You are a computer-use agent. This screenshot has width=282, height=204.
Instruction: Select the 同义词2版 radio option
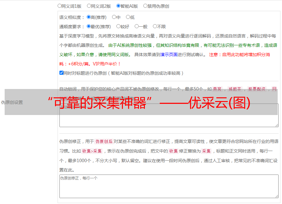(89, 6)
